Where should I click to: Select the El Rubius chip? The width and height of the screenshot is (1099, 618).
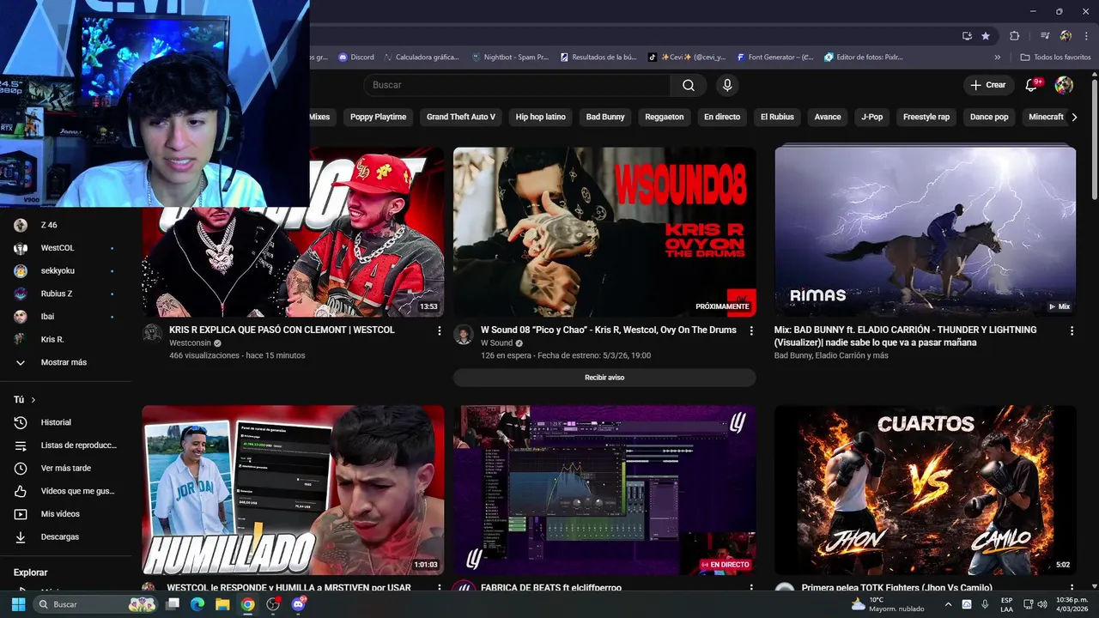(777, 117)
